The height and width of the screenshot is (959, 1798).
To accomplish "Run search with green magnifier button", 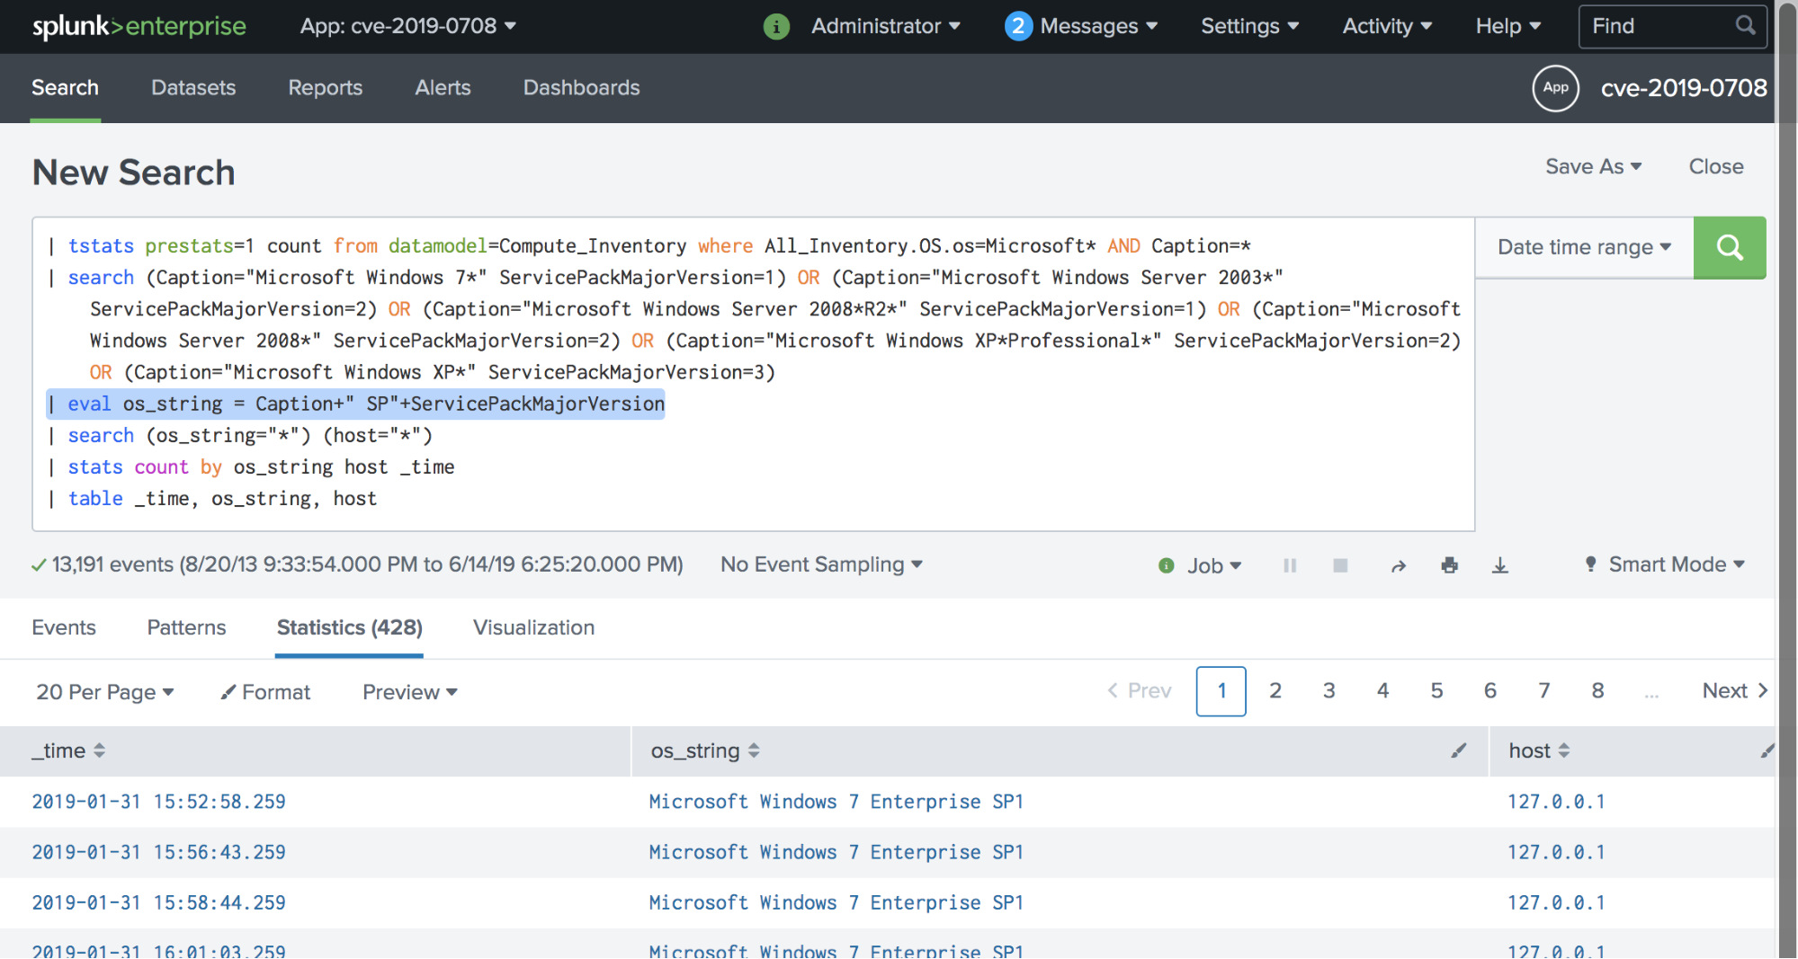I will click(1730, 247).
